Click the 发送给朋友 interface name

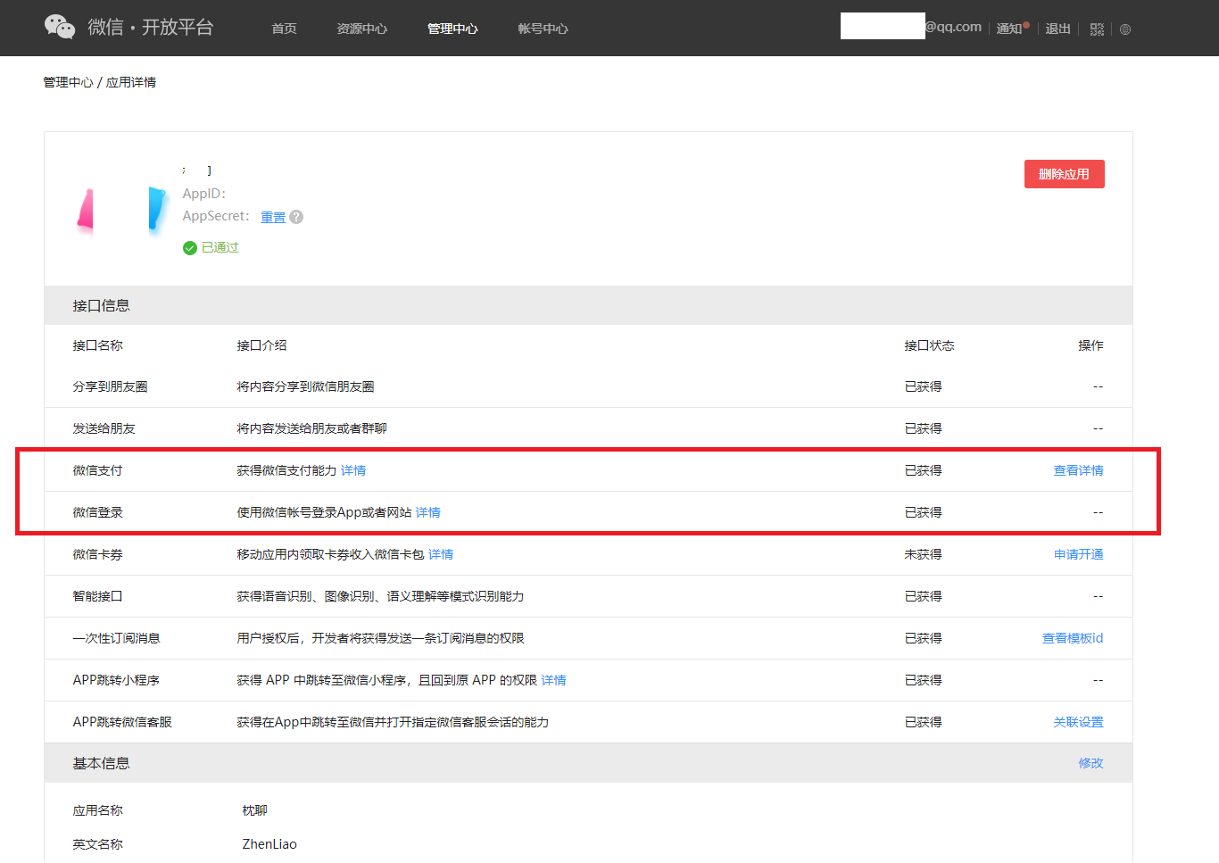pyautogui.click(x=104, y=428)
